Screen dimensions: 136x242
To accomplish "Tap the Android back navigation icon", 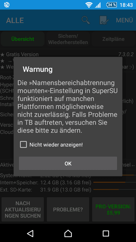I will click(x=30, y=233).
